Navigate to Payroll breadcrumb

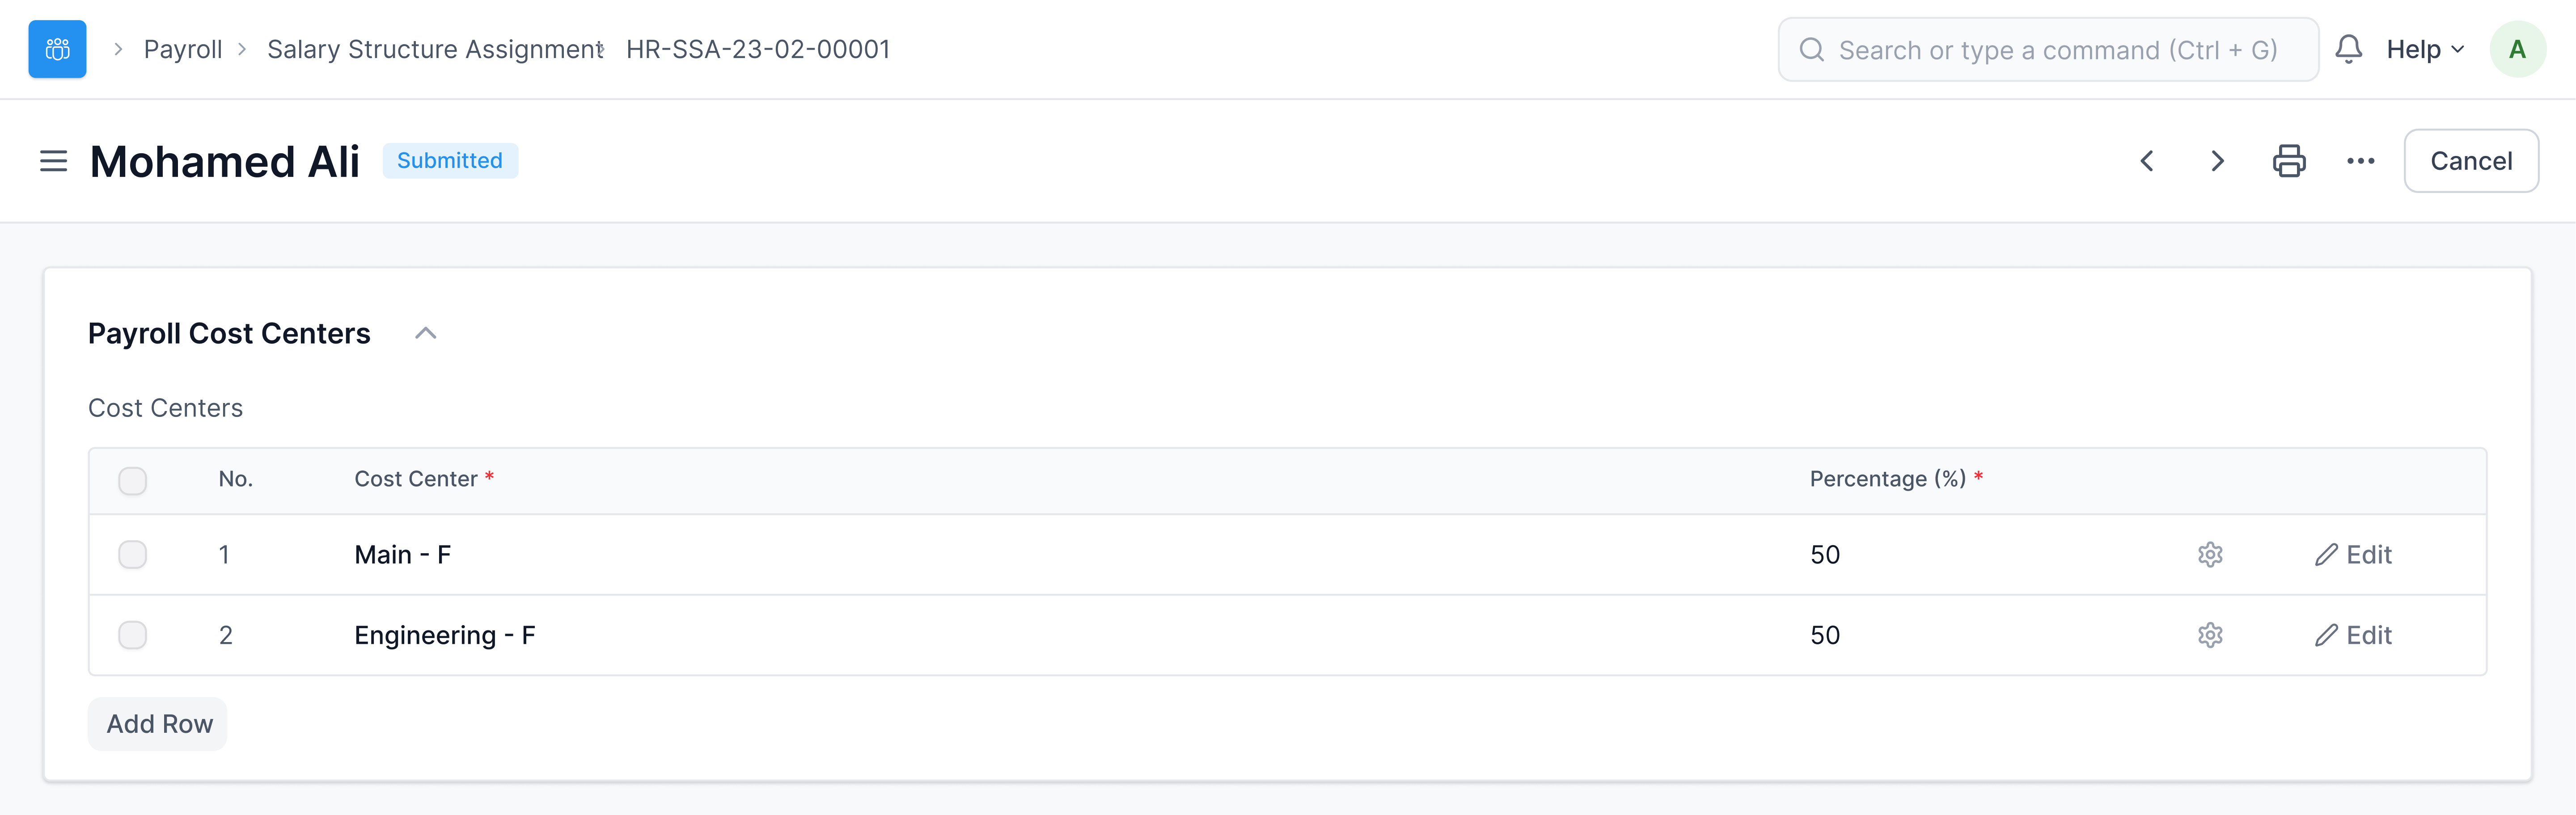pos(183,48)
